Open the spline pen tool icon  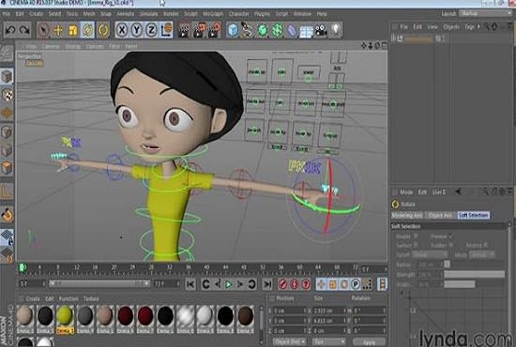coord(248,30)
